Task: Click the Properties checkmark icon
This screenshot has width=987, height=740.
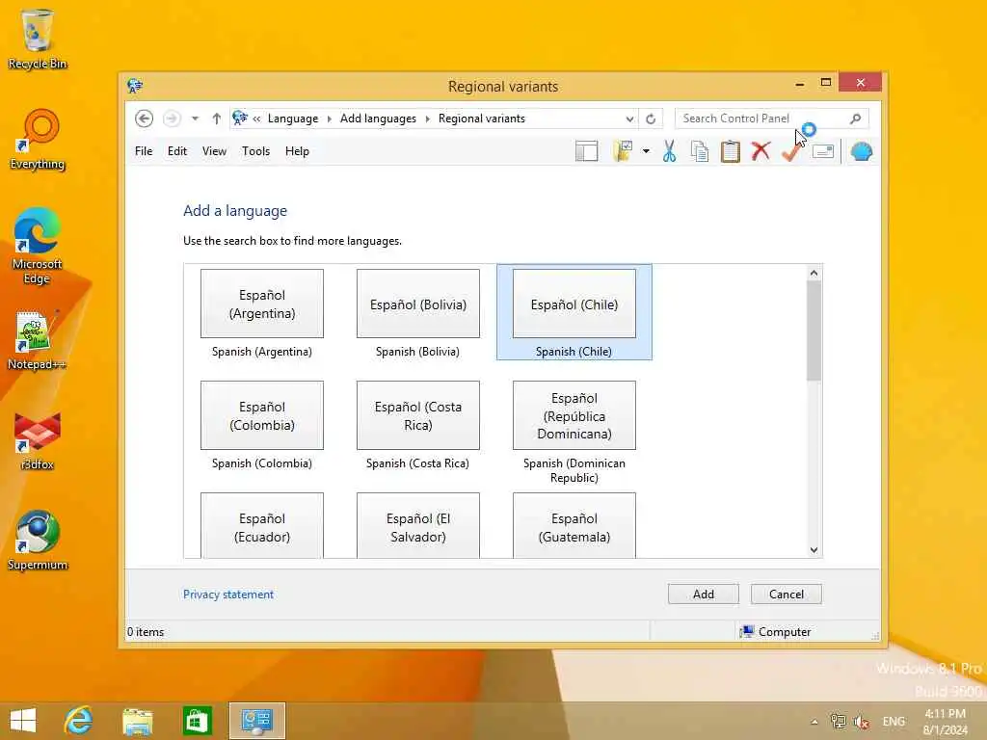Action: coord(790,151)
